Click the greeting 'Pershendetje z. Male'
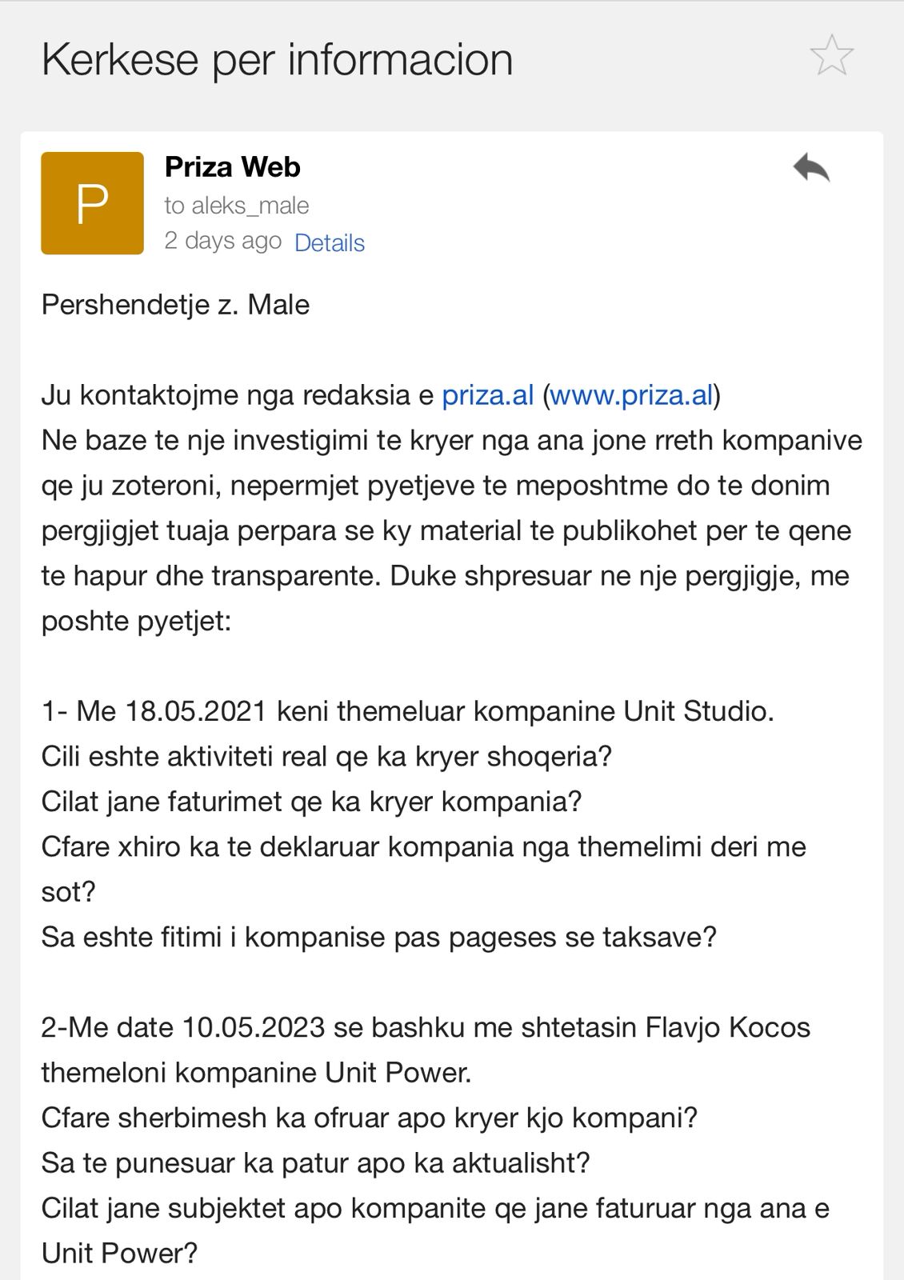904x1280 pixels. click(175, 305)
